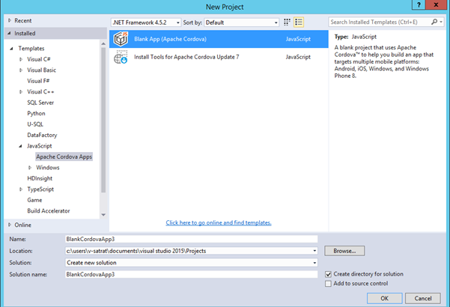This screenshot has width=450, height=307.
Task: Enable Add to source control
Action: point(328,284)
